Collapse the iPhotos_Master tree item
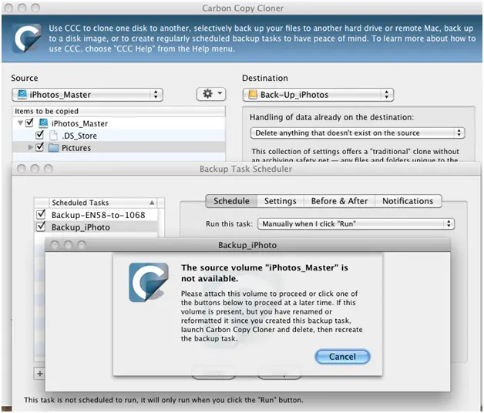484x413 pixels. coord(20,123)
